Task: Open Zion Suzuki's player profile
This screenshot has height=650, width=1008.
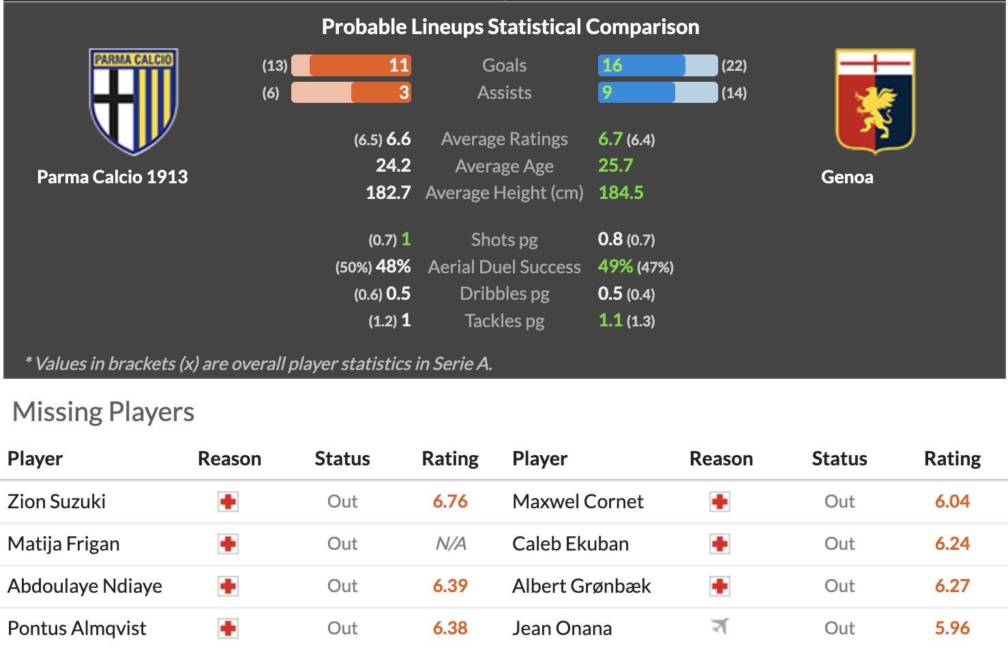Action: (x=57, y=502)
